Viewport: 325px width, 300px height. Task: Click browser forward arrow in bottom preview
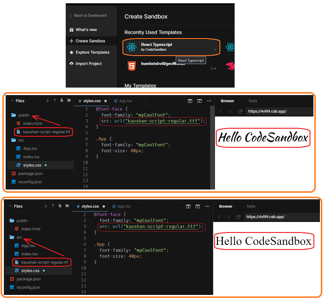click(x=228, y=217)
